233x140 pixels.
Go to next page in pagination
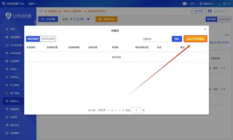pos(119,110)
